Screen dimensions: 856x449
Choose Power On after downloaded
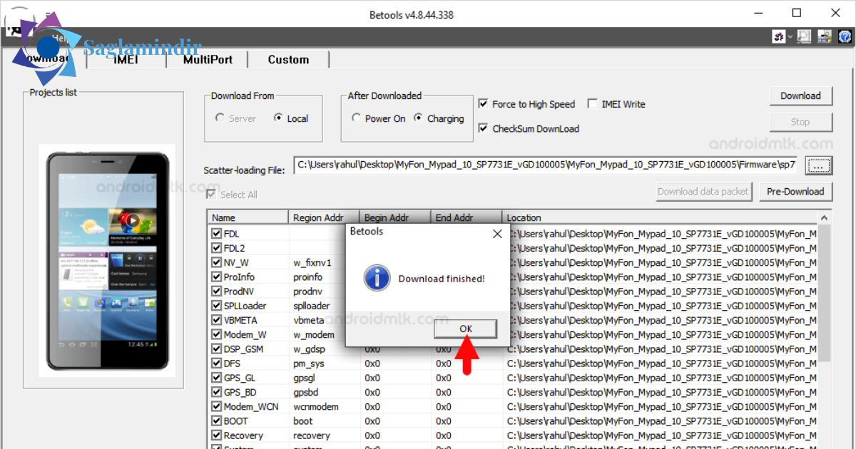click(x=379, y=118)
